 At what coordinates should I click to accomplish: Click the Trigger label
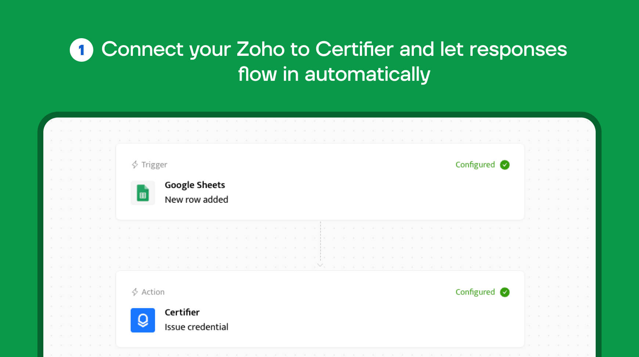pyautogui.click(x=154, y=165)
